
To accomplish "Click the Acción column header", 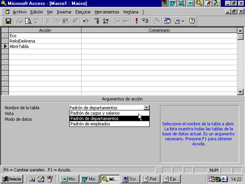I will 45,30.
